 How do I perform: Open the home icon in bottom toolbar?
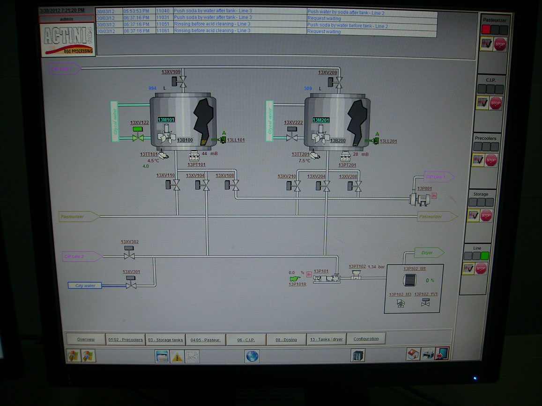click(x=413, y=354)
